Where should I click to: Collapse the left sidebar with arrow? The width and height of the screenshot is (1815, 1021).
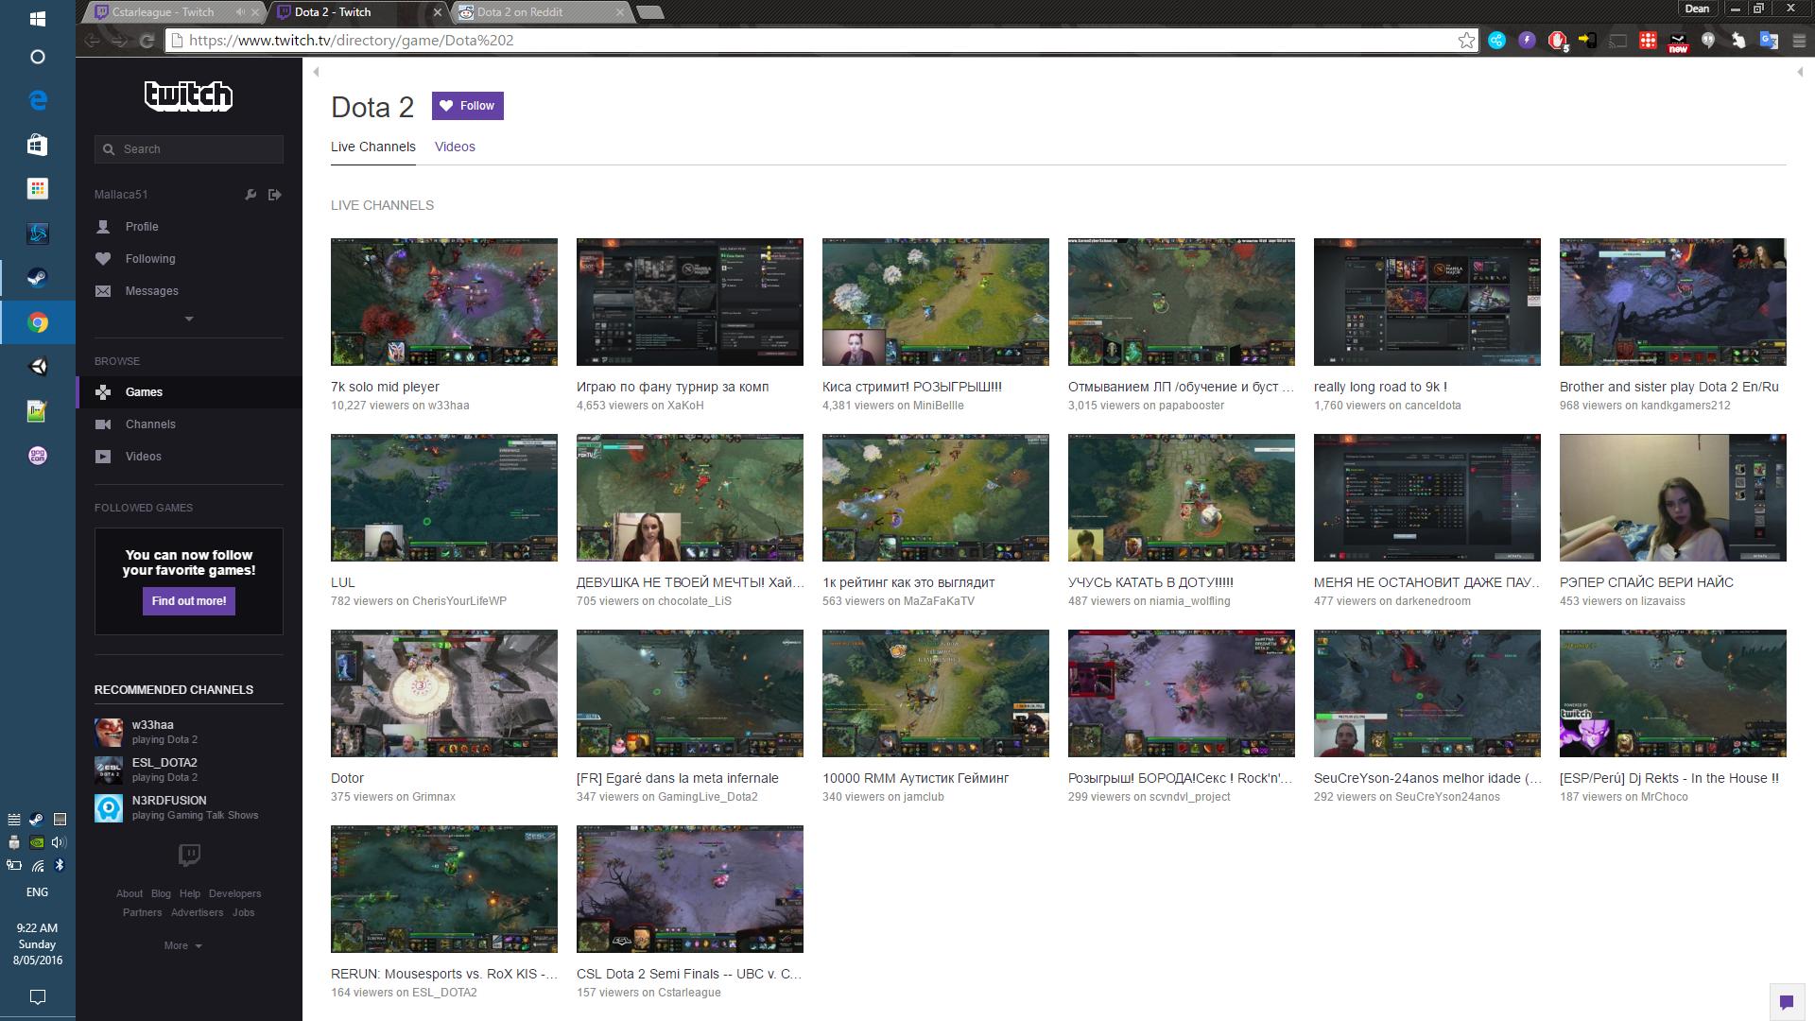point(316,72)
